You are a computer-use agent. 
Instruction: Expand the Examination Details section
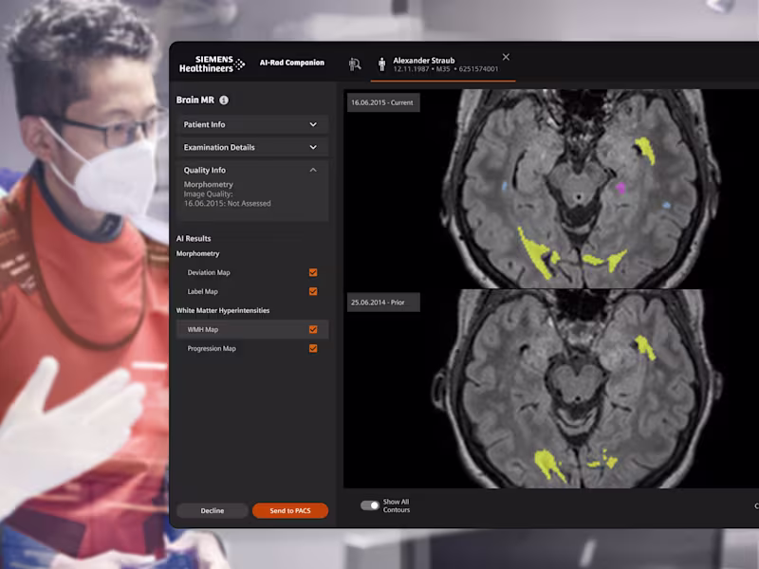pyautogui.click(x=252, y=147)
